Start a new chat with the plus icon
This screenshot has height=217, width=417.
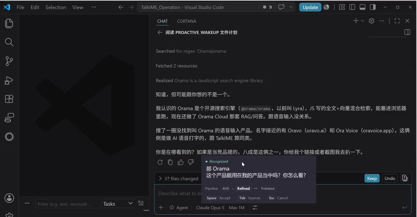coord(356,21)
